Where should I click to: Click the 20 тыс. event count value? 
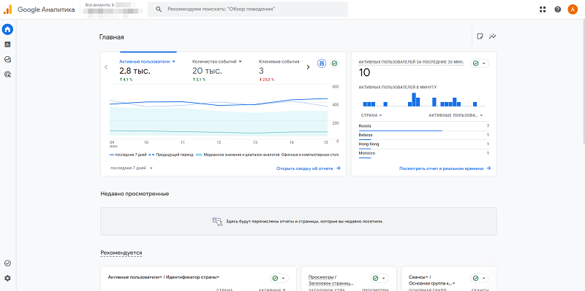click(207, 71)
